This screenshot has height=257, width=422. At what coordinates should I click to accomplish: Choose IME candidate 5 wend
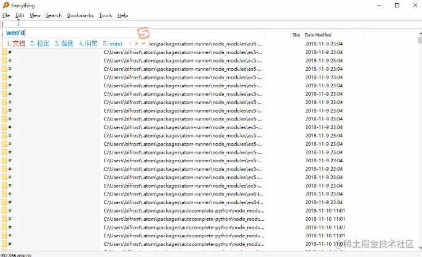tap(113, 44)
